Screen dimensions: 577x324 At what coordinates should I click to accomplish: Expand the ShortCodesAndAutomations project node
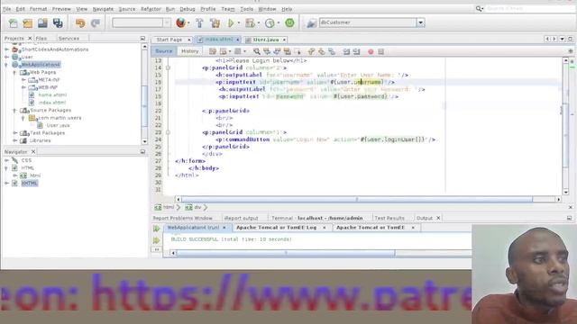6,49
